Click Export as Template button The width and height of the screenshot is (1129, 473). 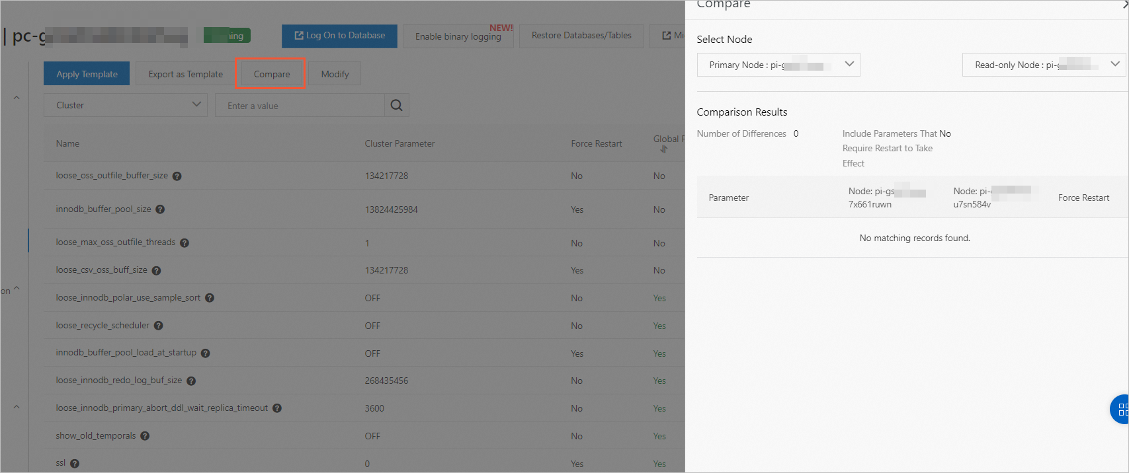click(185, 74)
